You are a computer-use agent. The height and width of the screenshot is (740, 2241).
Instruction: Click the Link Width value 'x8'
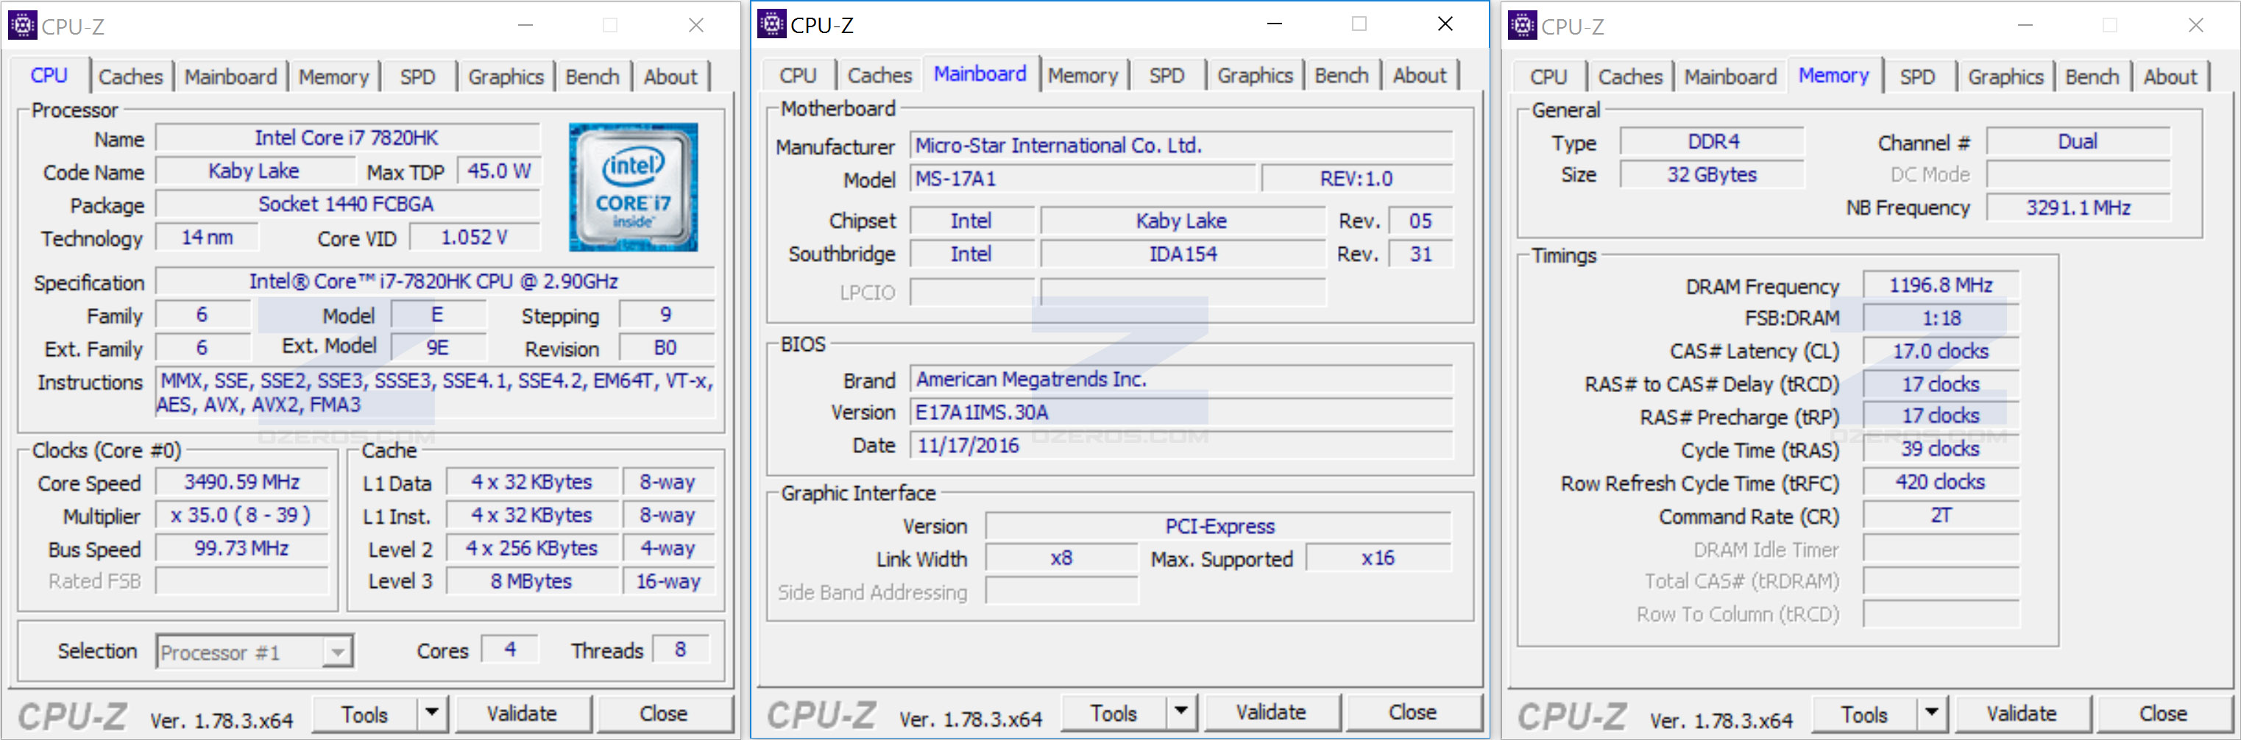click(x=1061, y=558)
